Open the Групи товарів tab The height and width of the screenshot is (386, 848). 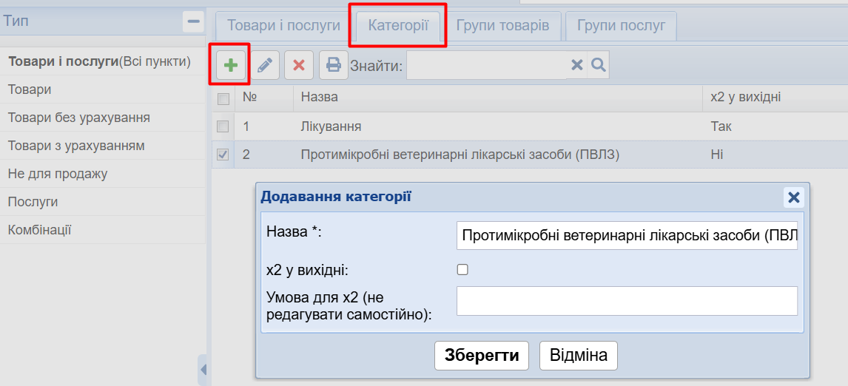[502, 25]
